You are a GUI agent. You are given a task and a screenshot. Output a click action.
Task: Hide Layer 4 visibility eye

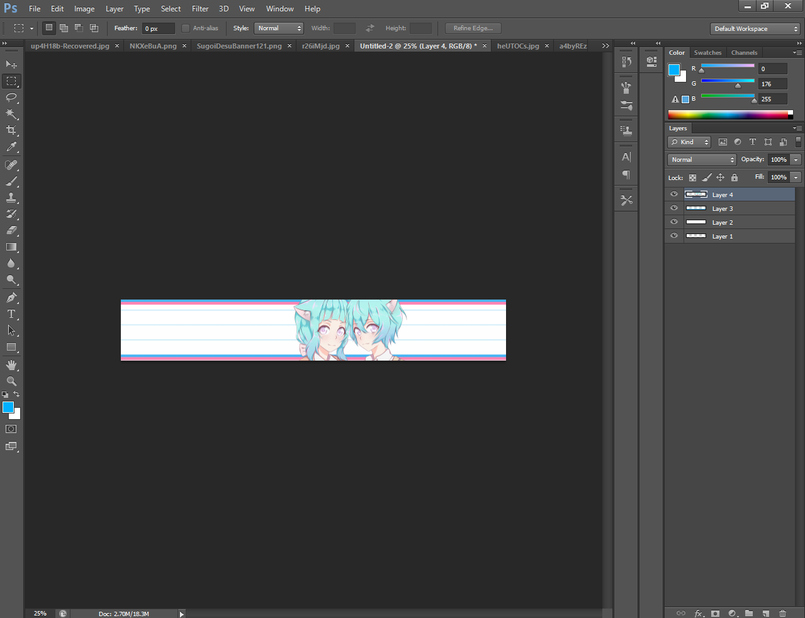click(x=674, y=194)
